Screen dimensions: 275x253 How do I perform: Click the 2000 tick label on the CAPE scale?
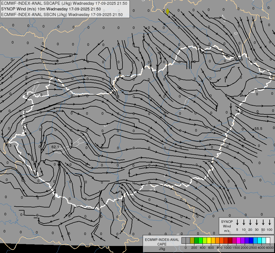point(244,248)
